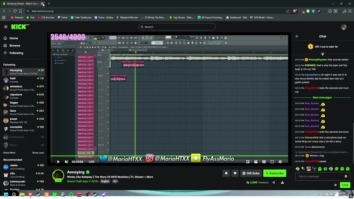The width and height of the screenshot is (354, 199).
Task: Toggle follow heart for Annoying channel
Action: 235,173
